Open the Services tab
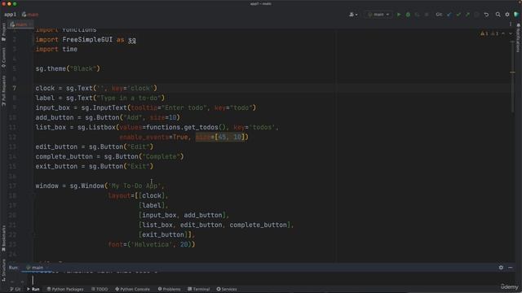The height and width of the screenshot is (293, 522). click(227, 289)
